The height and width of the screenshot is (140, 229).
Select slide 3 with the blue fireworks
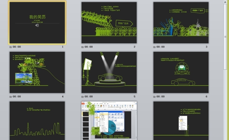(x=181, y=22)
